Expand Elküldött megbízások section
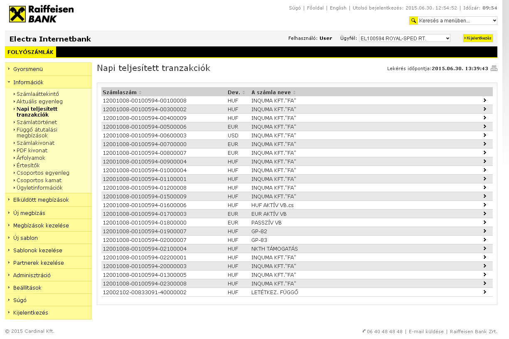Viewport: 509px width, 339px height. 48,200
